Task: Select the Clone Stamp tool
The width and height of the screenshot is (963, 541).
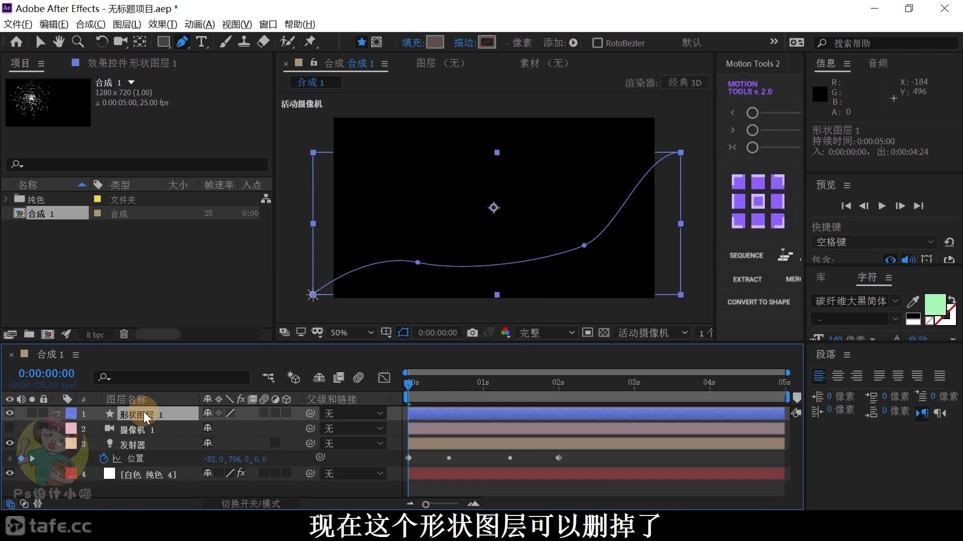Action: tap(244, 42)
